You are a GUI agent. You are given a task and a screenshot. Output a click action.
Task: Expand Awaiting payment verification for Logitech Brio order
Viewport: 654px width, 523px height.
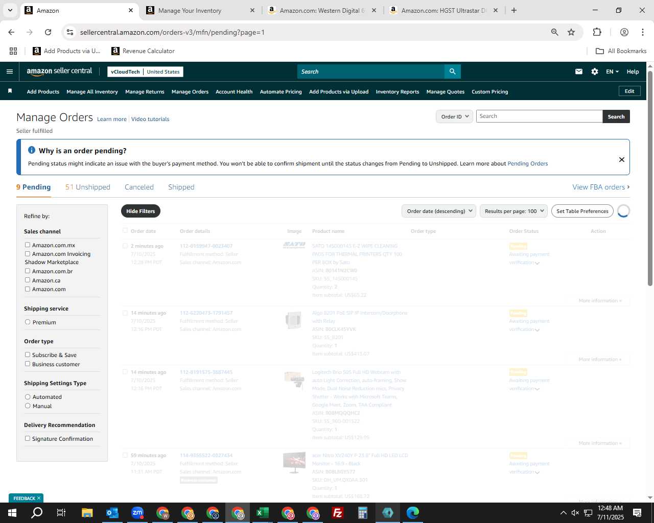pos(538,389)
